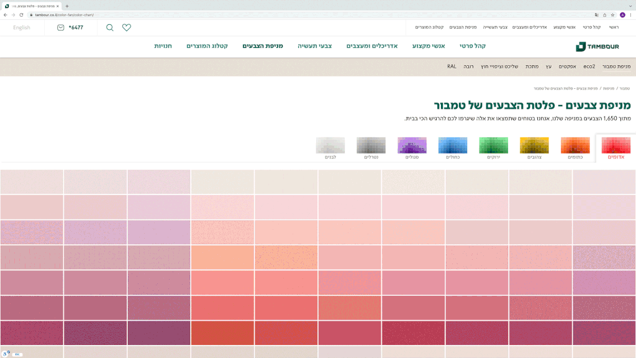Switch to the כחולים (blues) color tab

click(453, 148)
